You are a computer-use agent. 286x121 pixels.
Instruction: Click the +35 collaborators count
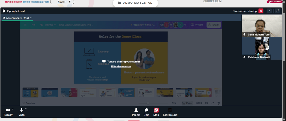coord(161,25)
